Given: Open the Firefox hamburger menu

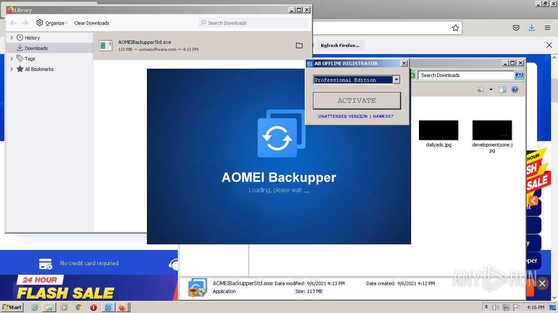Looking at the screenshot, I should pyautogui.click(x=548, y=28).
